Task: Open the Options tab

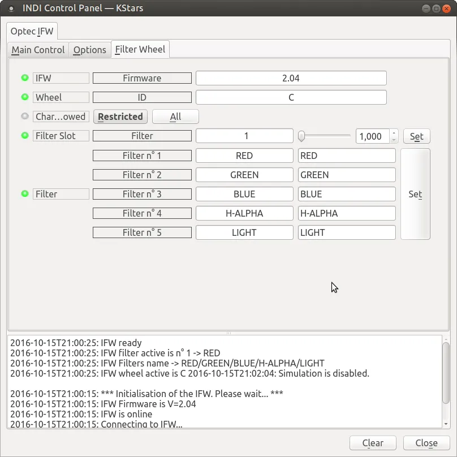Action: point(90,50)
